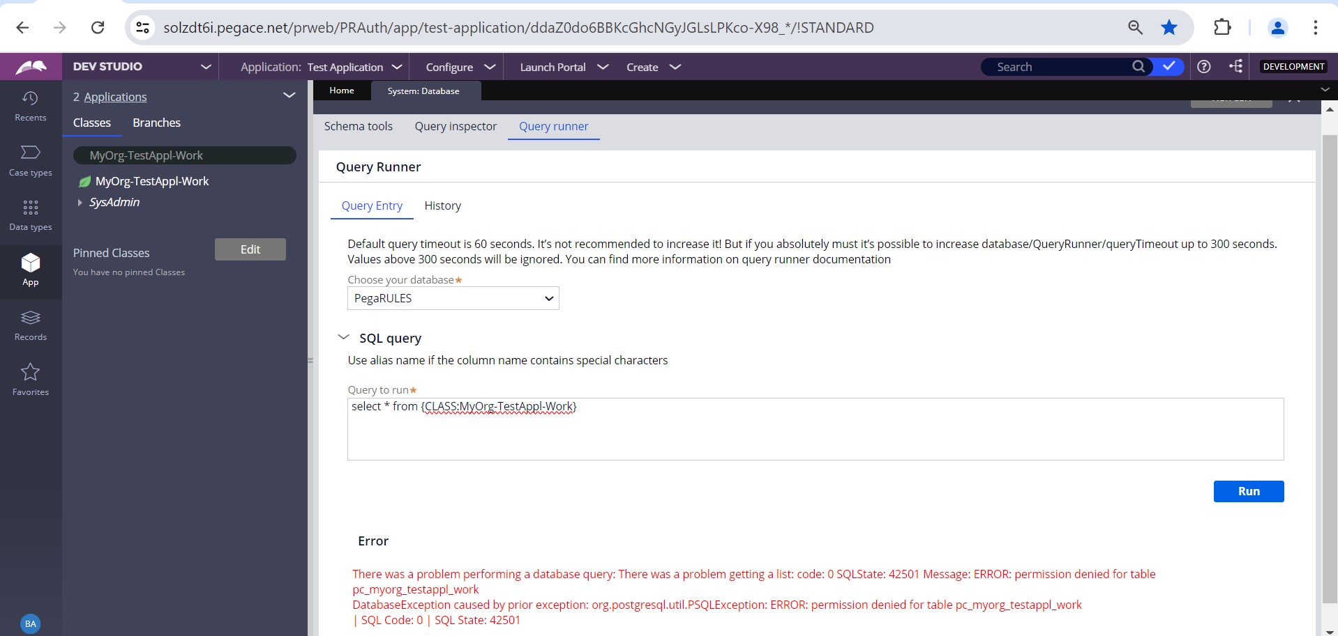
Task: Open the Favorites panel icon
Action: tap(30, 379)
